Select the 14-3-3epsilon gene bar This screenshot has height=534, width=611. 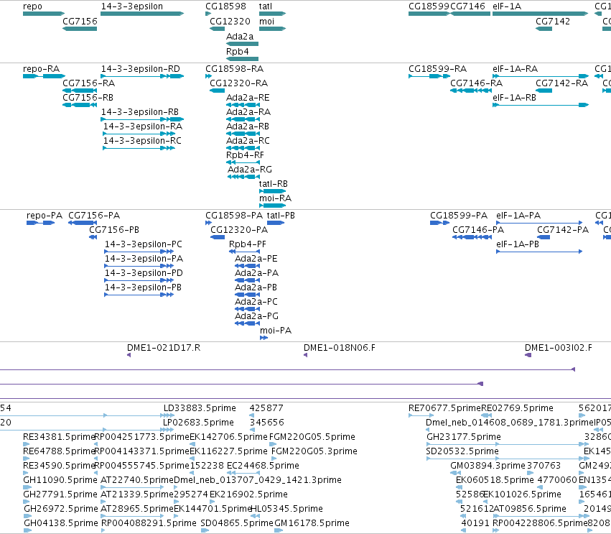[x=142, y=14]
